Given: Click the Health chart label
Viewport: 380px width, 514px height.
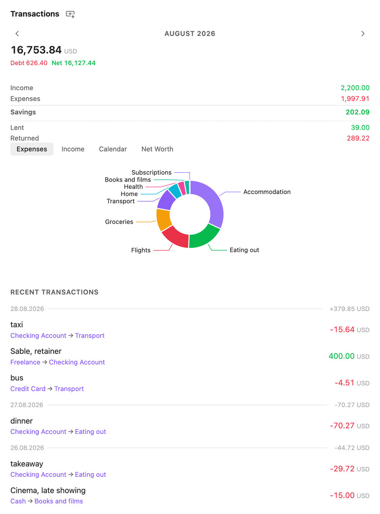Looking at the screenshot, I should click(133, 186).
